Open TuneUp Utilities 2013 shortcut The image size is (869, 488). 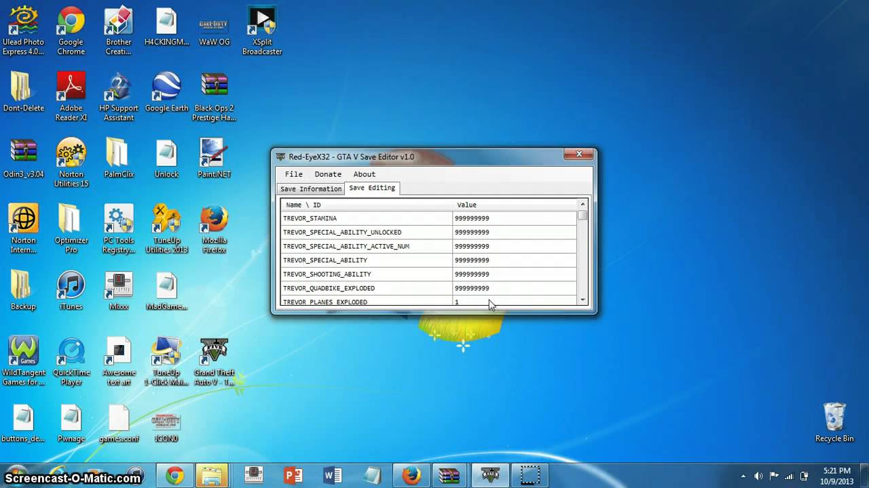(166, 228)
